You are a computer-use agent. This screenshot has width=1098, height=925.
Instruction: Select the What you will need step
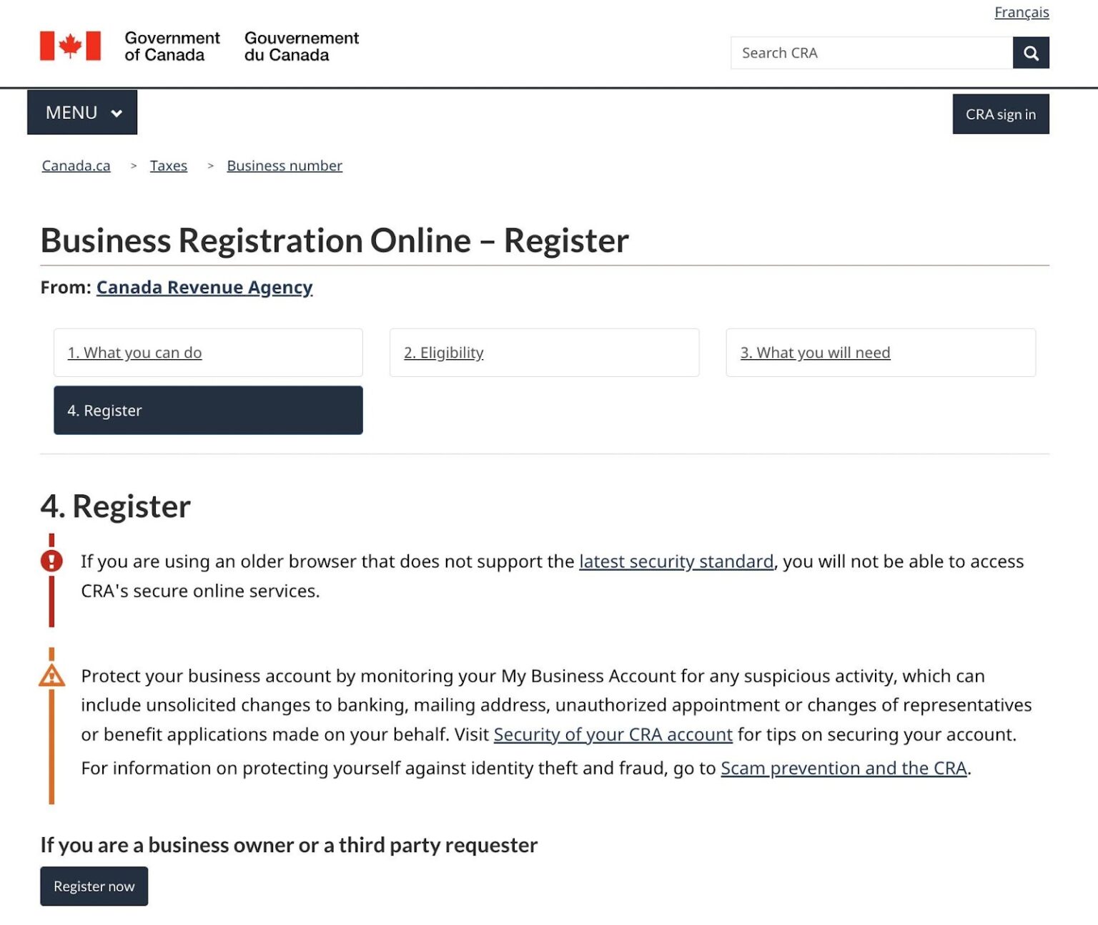click(815, 352)
